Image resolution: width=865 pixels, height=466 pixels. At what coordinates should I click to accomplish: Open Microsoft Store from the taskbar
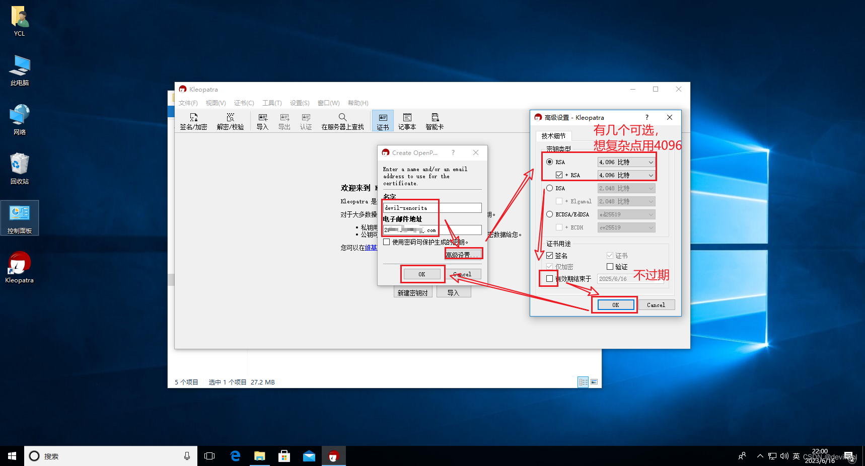point(284,456)
